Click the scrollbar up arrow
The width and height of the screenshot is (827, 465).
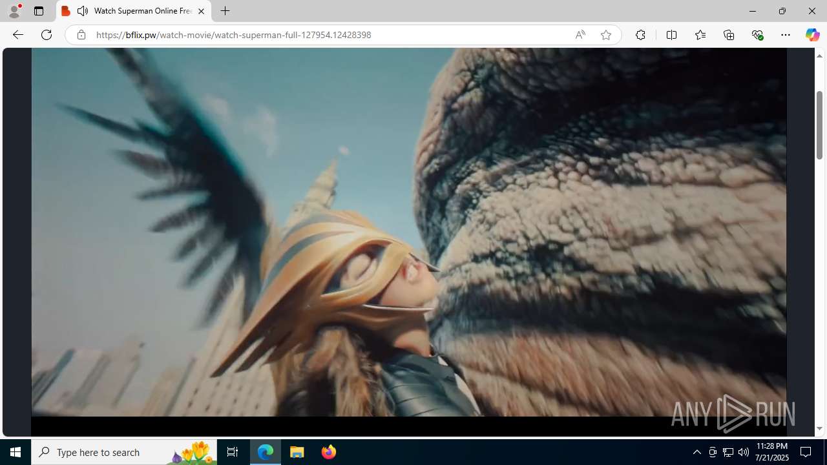[819, 56]
